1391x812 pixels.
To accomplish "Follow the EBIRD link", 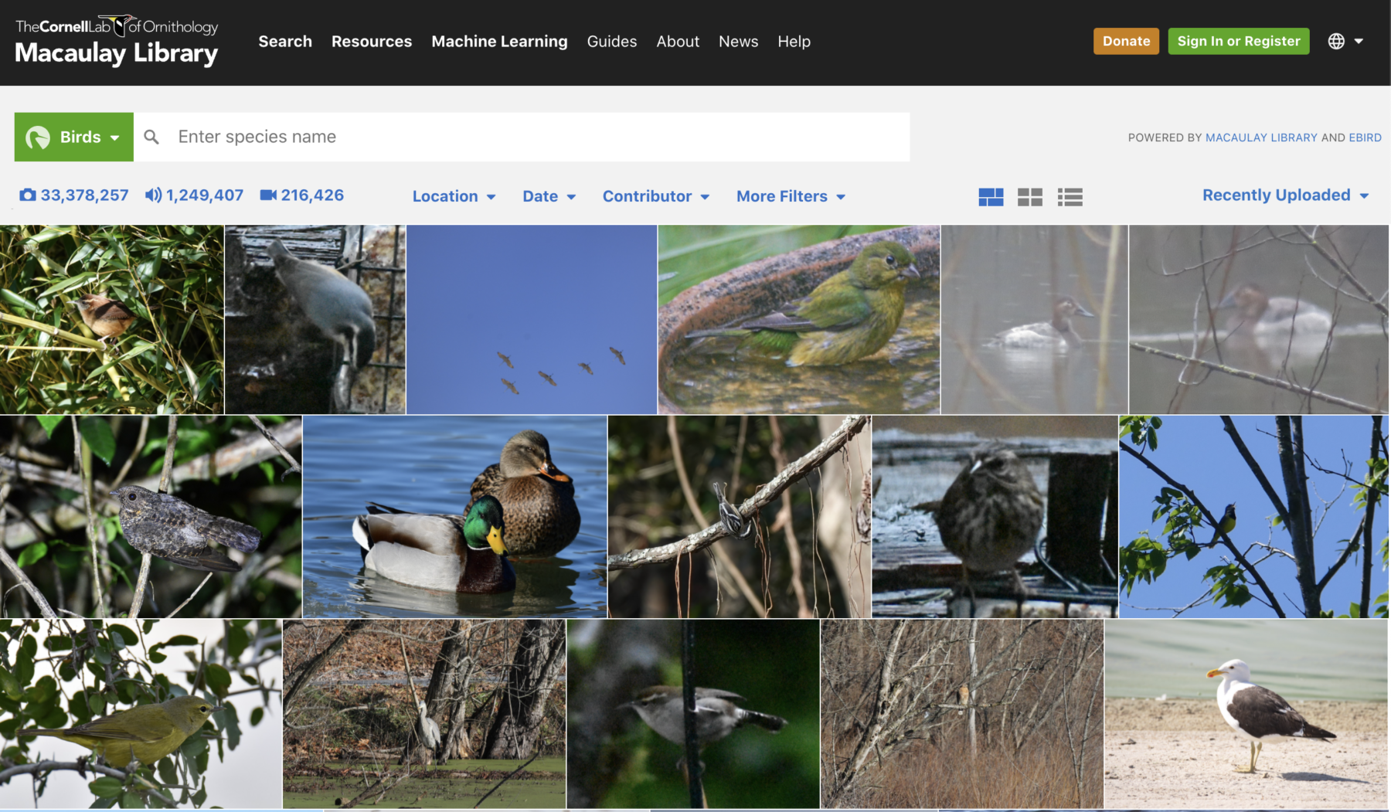I will point(1365,138).
